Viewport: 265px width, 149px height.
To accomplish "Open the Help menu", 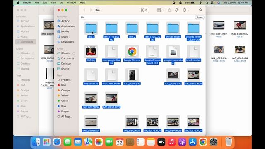I will 82,2.
